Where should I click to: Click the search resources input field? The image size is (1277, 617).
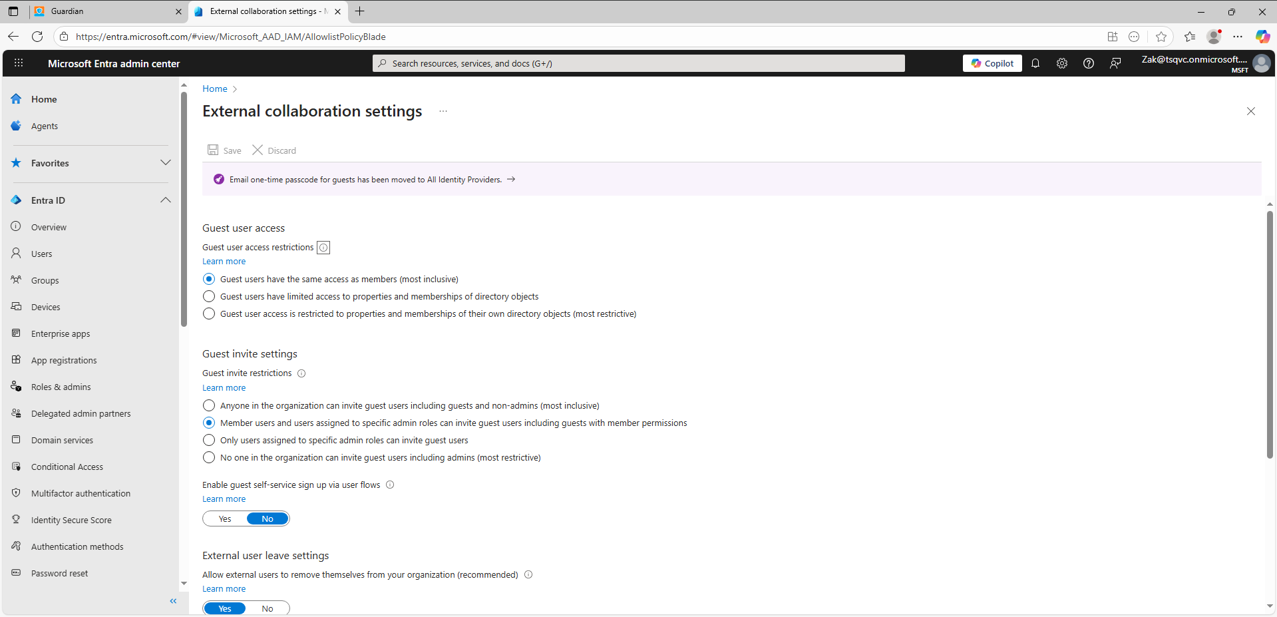click(639, 63)
